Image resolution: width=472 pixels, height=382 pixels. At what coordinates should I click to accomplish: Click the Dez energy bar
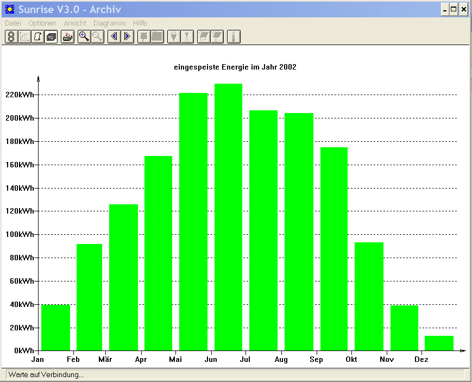[x=439, y=343]
